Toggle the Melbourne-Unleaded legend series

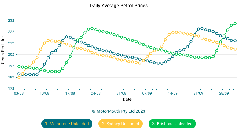(67, 124)
